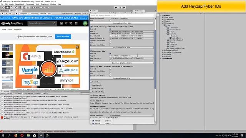246x138 pixels.
Task: Toggle the Heyzap Ads checkbox
Action: (91, 66)
